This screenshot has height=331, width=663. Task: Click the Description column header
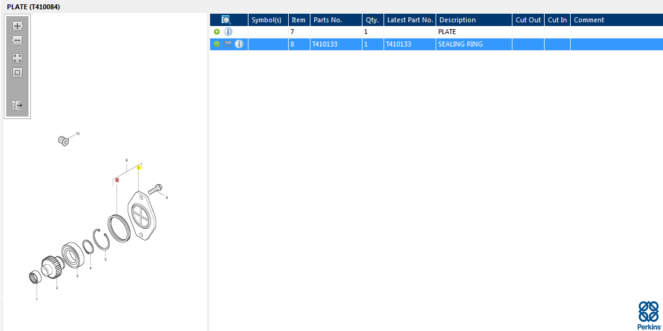474,20
